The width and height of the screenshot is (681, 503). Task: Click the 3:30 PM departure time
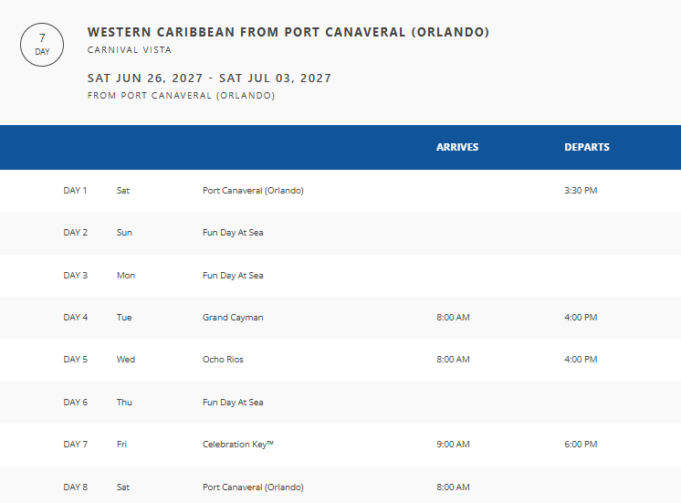pyautogui.click(x=581, y=191)
